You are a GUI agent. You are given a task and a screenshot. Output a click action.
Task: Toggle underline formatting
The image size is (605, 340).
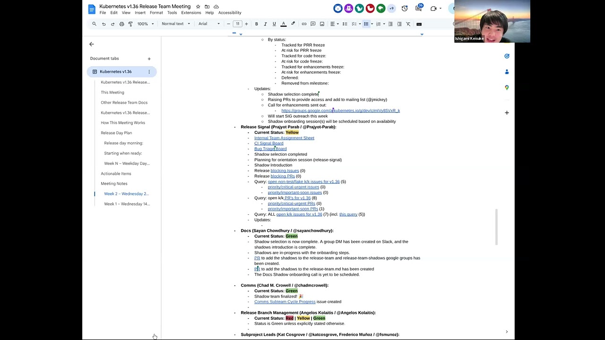pos(274,24)
